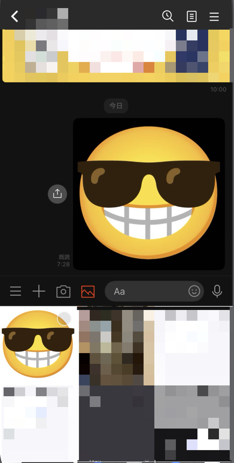
Task: Select the blurred brown photo thumbnail
Action: (x=116, y=347)
